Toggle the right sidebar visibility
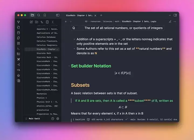 (175, 15)
